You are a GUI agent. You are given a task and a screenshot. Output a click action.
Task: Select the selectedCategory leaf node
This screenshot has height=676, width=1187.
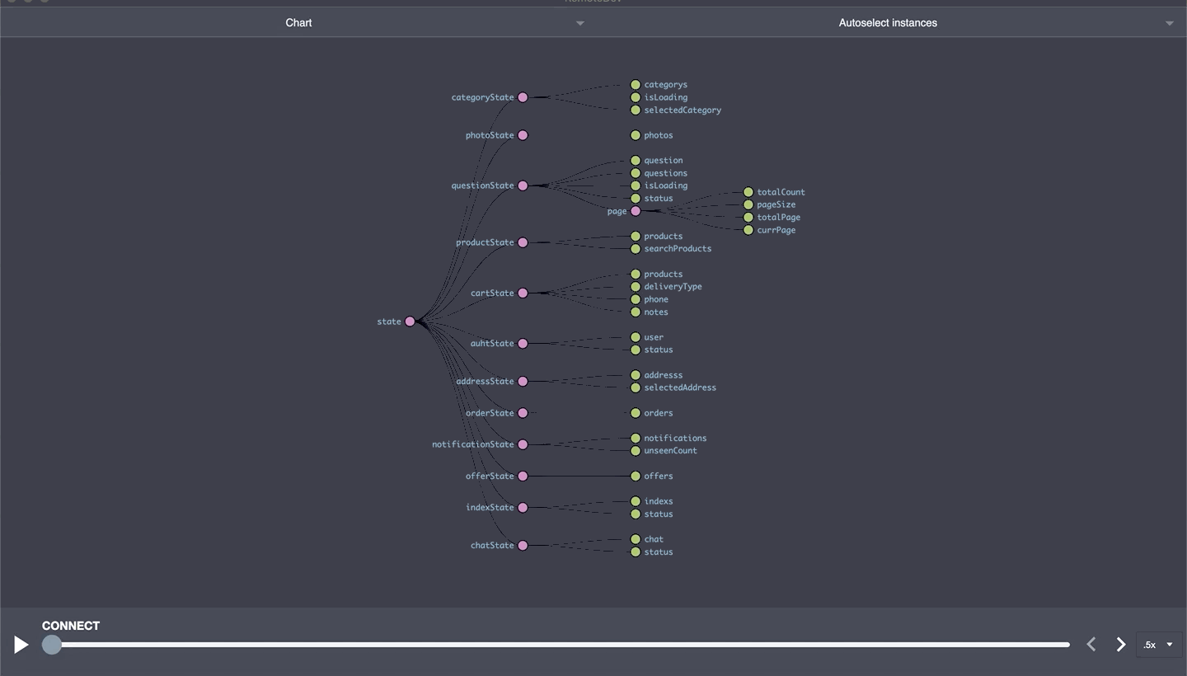pos(636,110)
